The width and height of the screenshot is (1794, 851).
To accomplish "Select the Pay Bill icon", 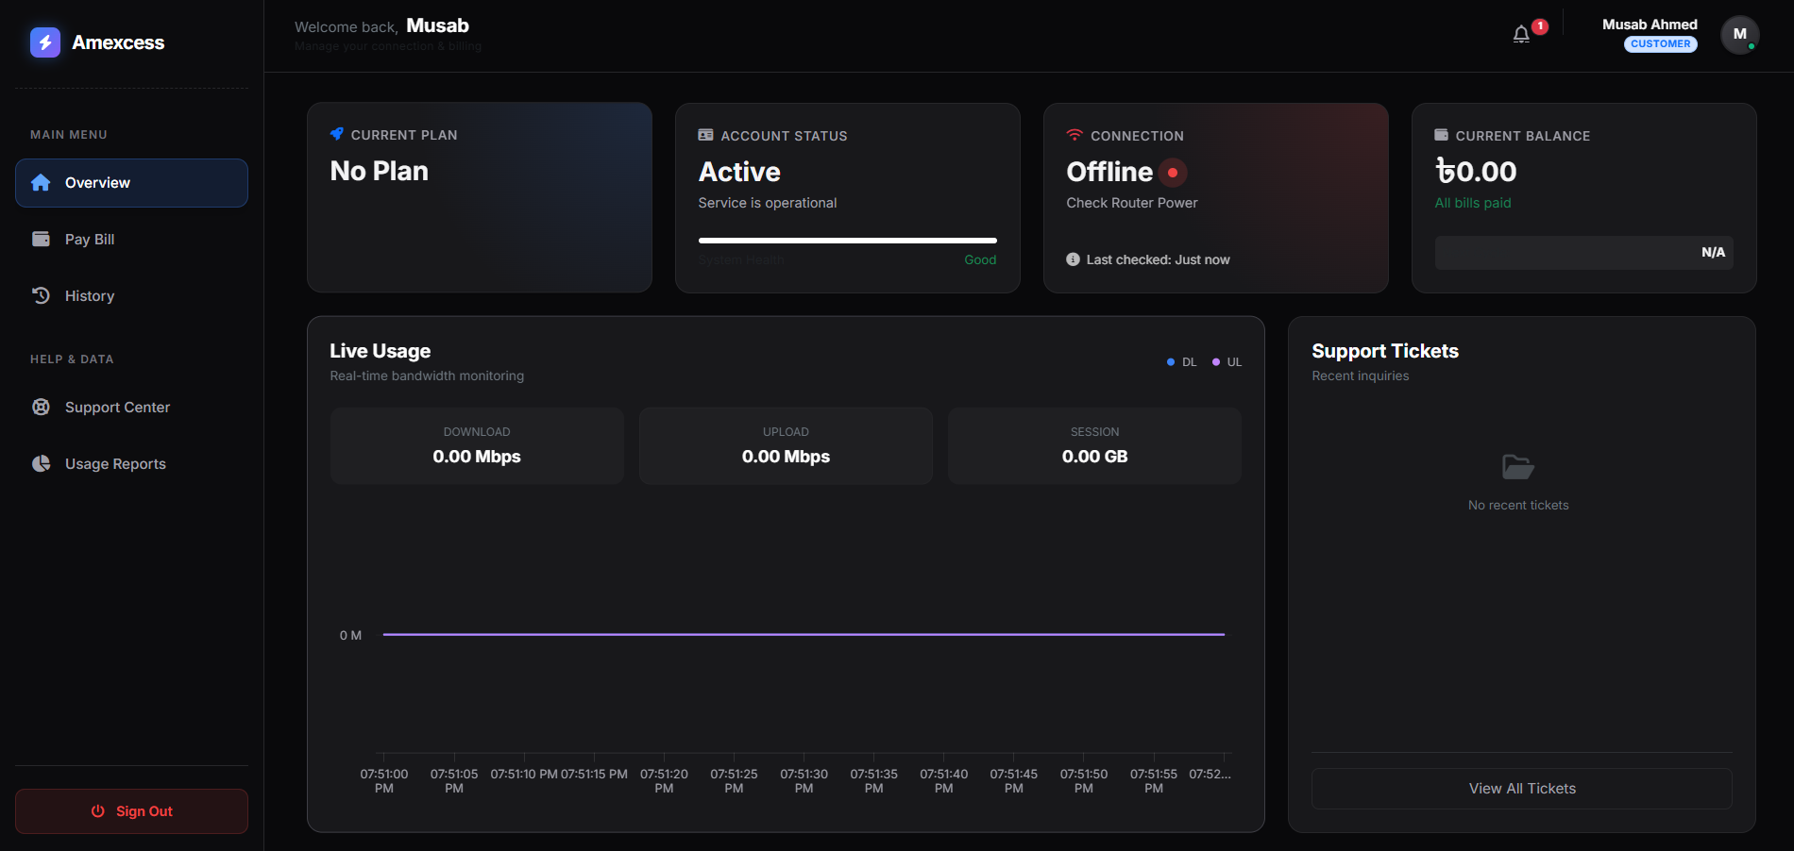I will click(42, 239).
